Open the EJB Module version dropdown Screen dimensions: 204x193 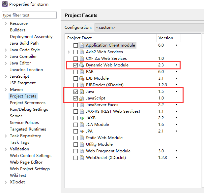[x=176, y=78]
